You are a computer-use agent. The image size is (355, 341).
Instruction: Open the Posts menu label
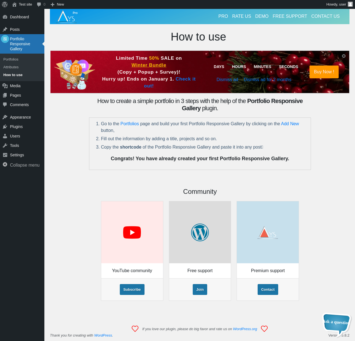(15, 29)
